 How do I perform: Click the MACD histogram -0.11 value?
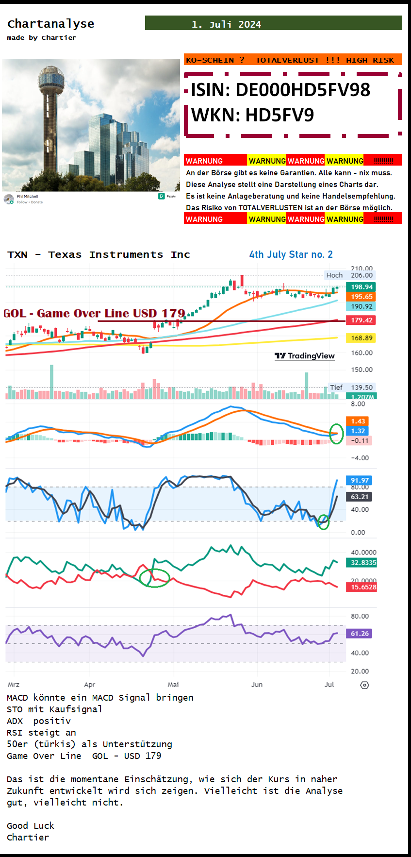(360, 440)
